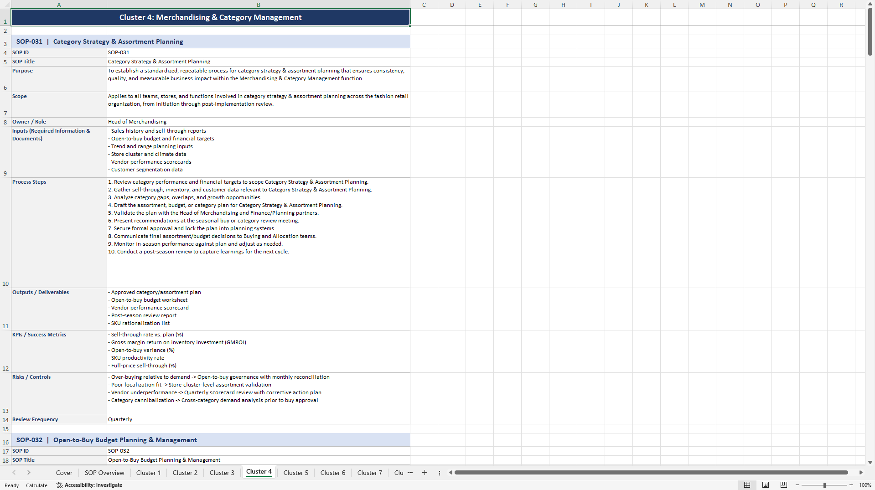Select the 'Process Steps' label cell
This screenshot has width=875, height=490.
click(59, 232)
